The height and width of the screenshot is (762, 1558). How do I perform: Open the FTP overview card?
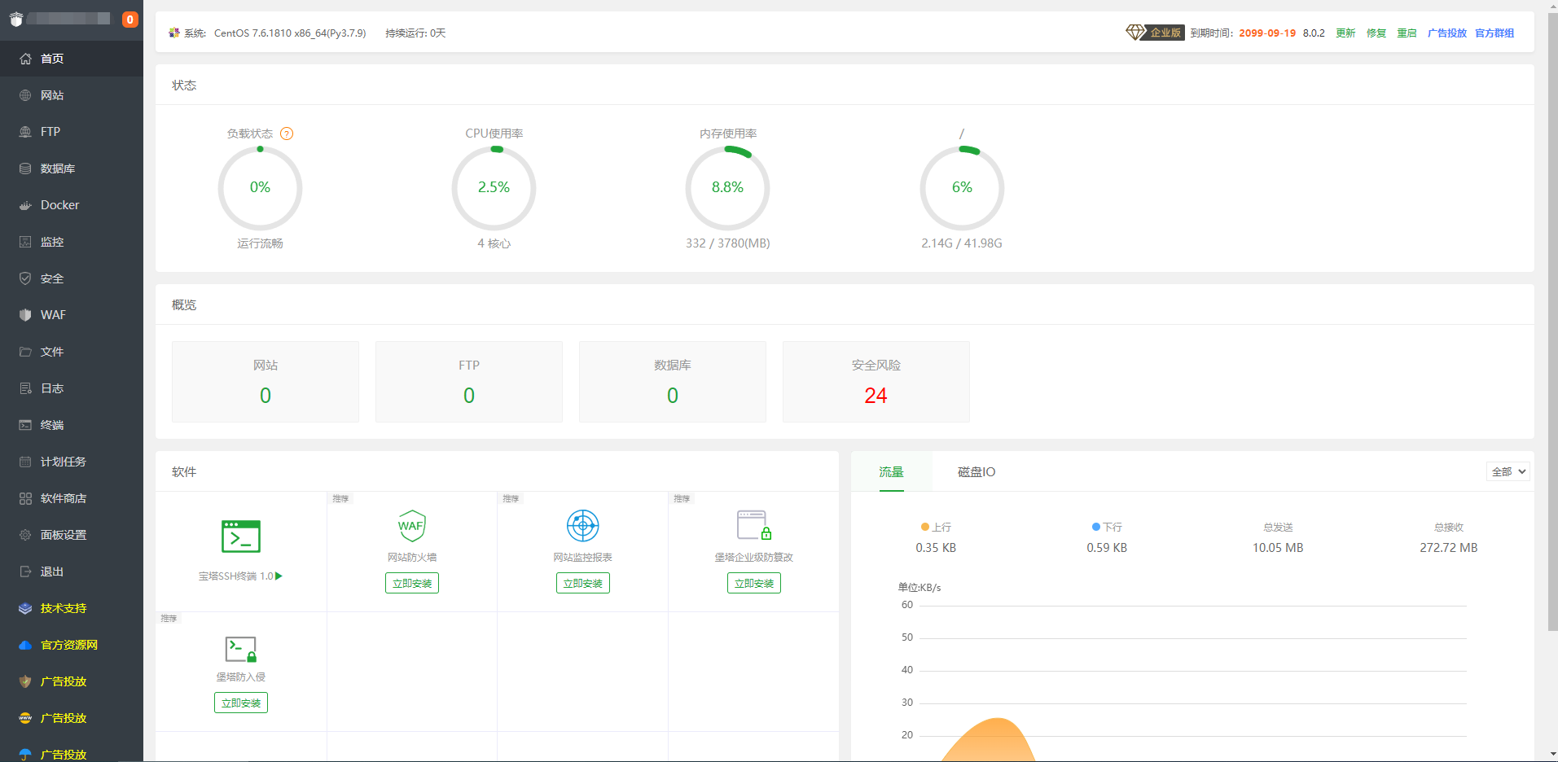point(469,382)
